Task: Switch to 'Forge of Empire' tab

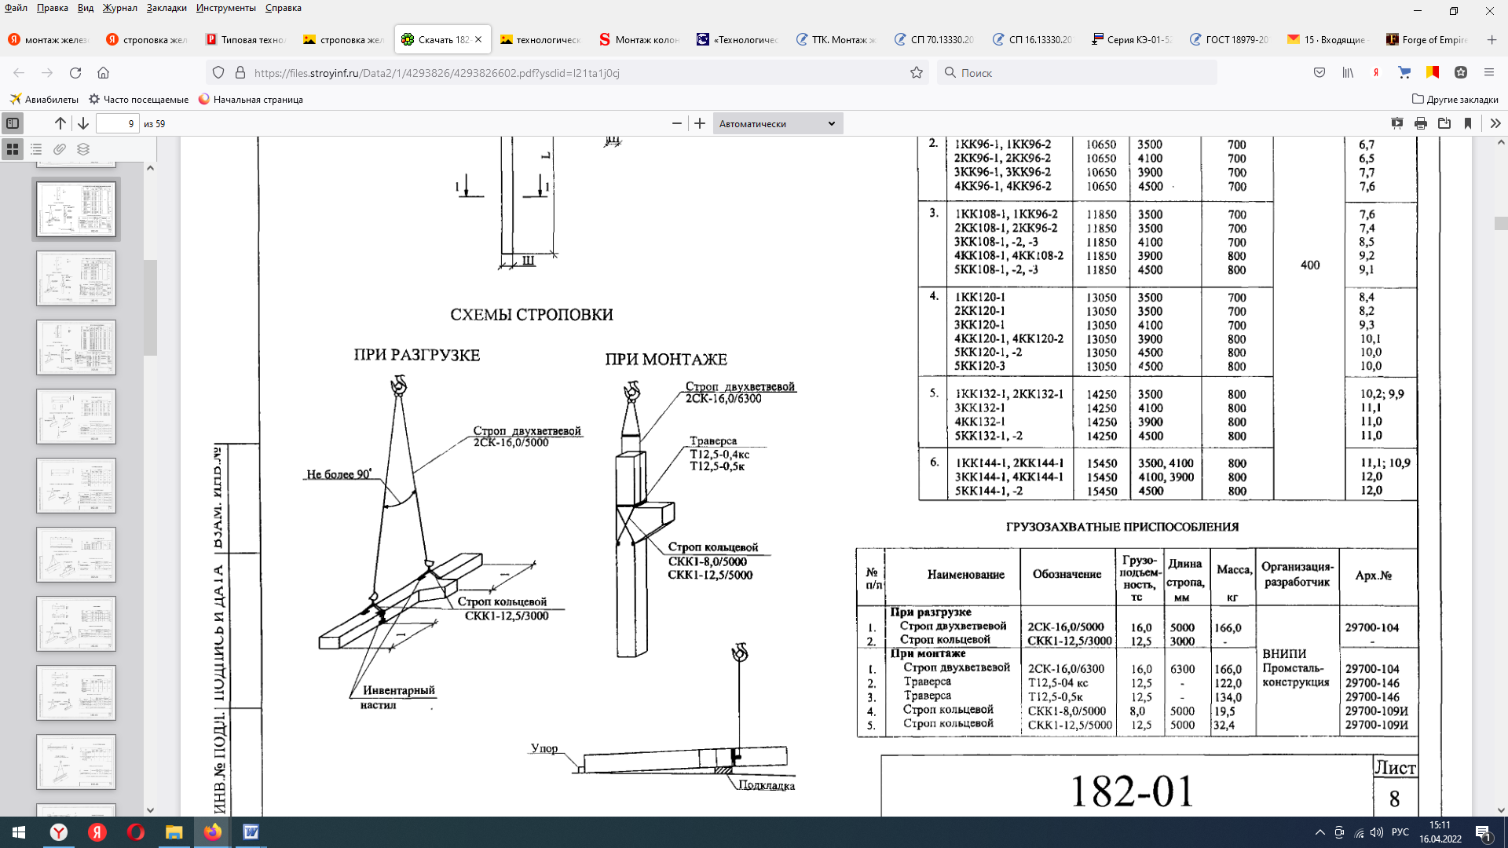Action: point(1426,39)
